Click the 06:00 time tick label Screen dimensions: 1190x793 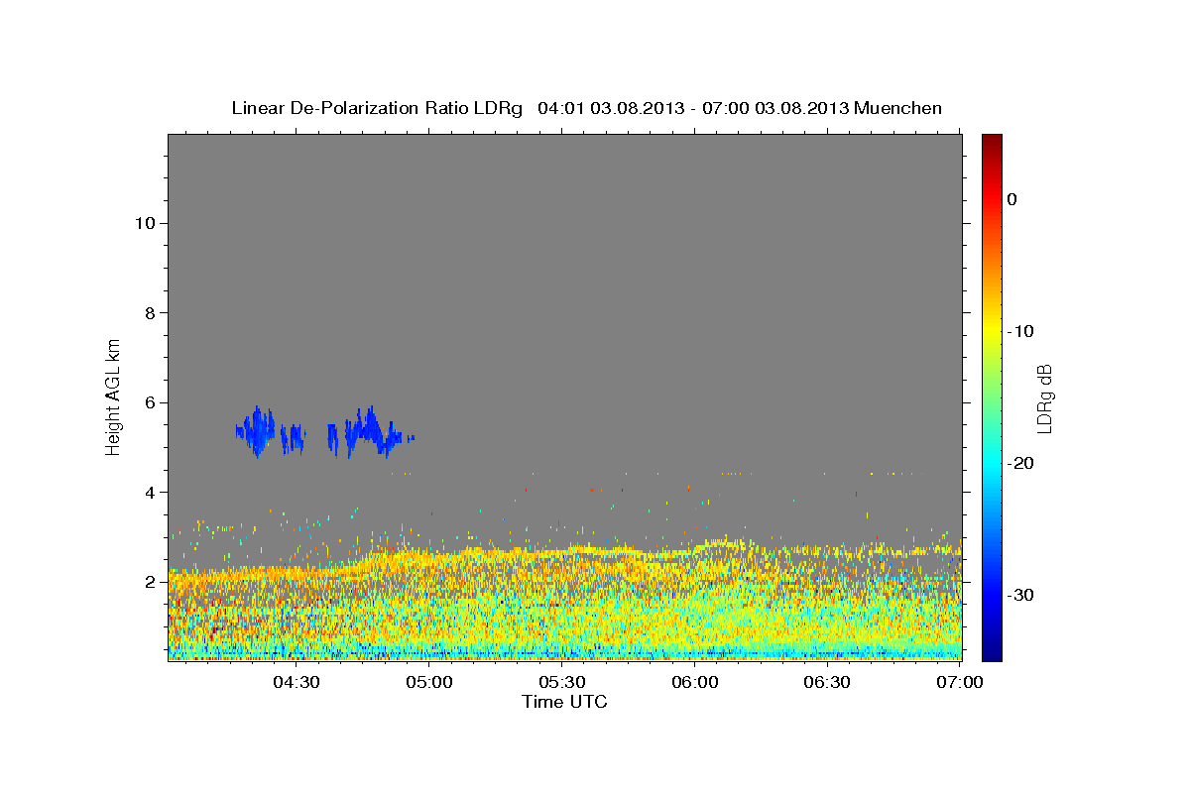695,683
